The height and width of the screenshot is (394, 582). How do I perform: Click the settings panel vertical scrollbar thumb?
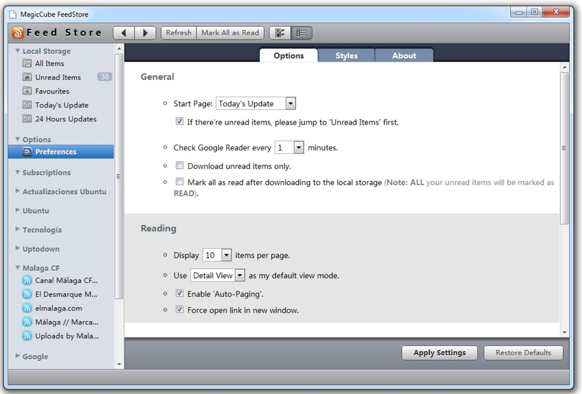[564, 148]
